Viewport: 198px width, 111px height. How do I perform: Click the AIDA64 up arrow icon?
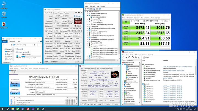(x=129, y=57)
